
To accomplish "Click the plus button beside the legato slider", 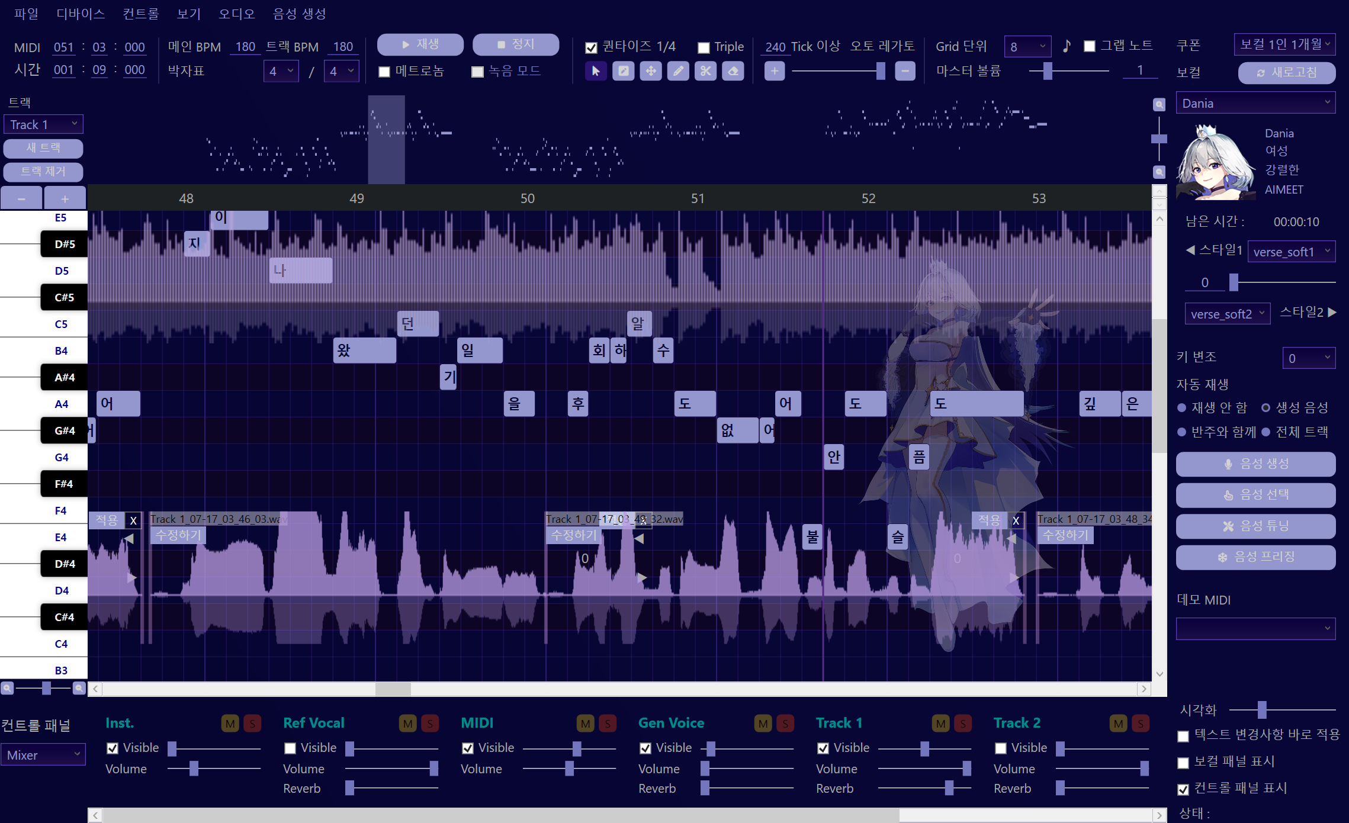I will [775, 71].
